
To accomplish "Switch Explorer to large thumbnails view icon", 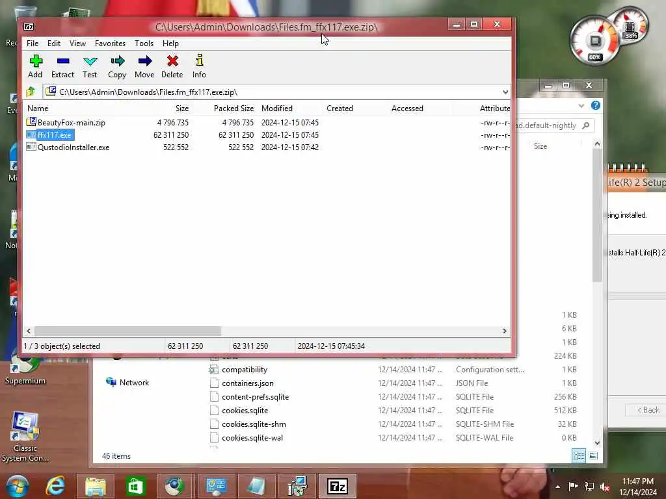I will (x=593, y=455).
